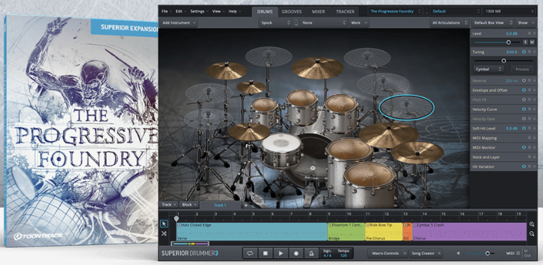Open the Edit menu
The height and width of the screenshot is (265, 543).
coord(181,11)
